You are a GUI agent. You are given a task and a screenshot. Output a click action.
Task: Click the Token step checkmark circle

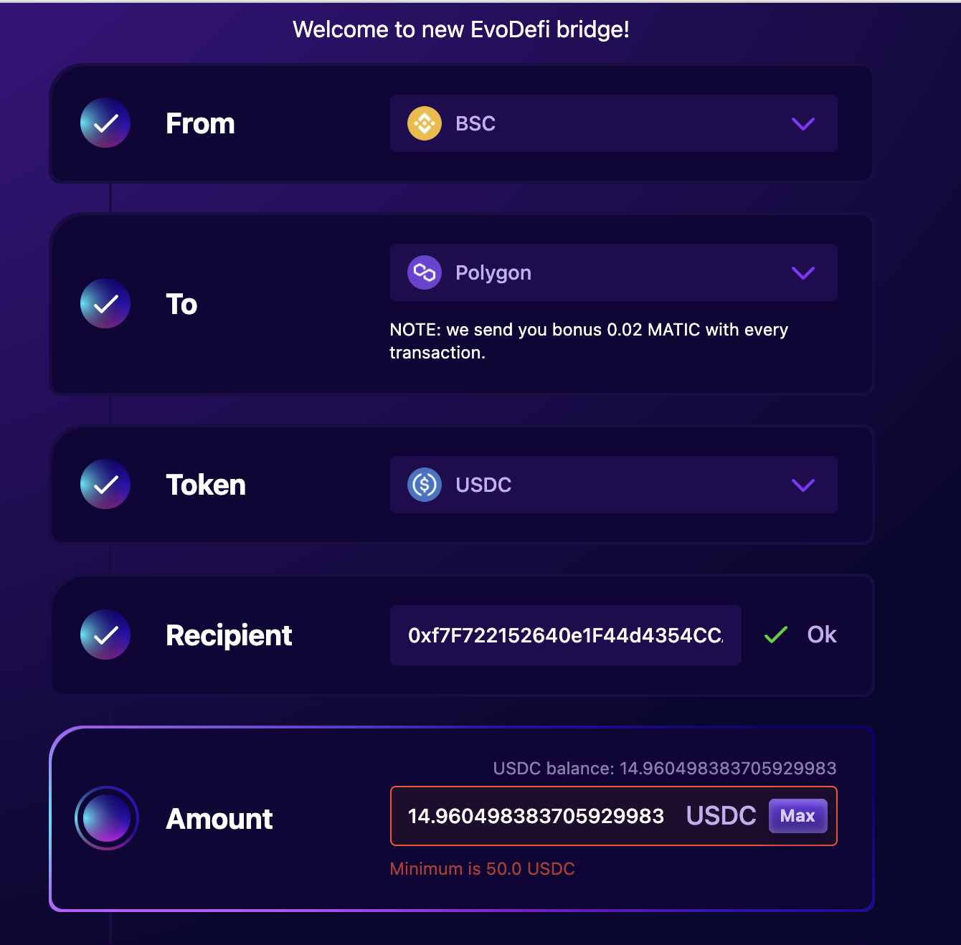pyautogui.click(x=105, y=485)
